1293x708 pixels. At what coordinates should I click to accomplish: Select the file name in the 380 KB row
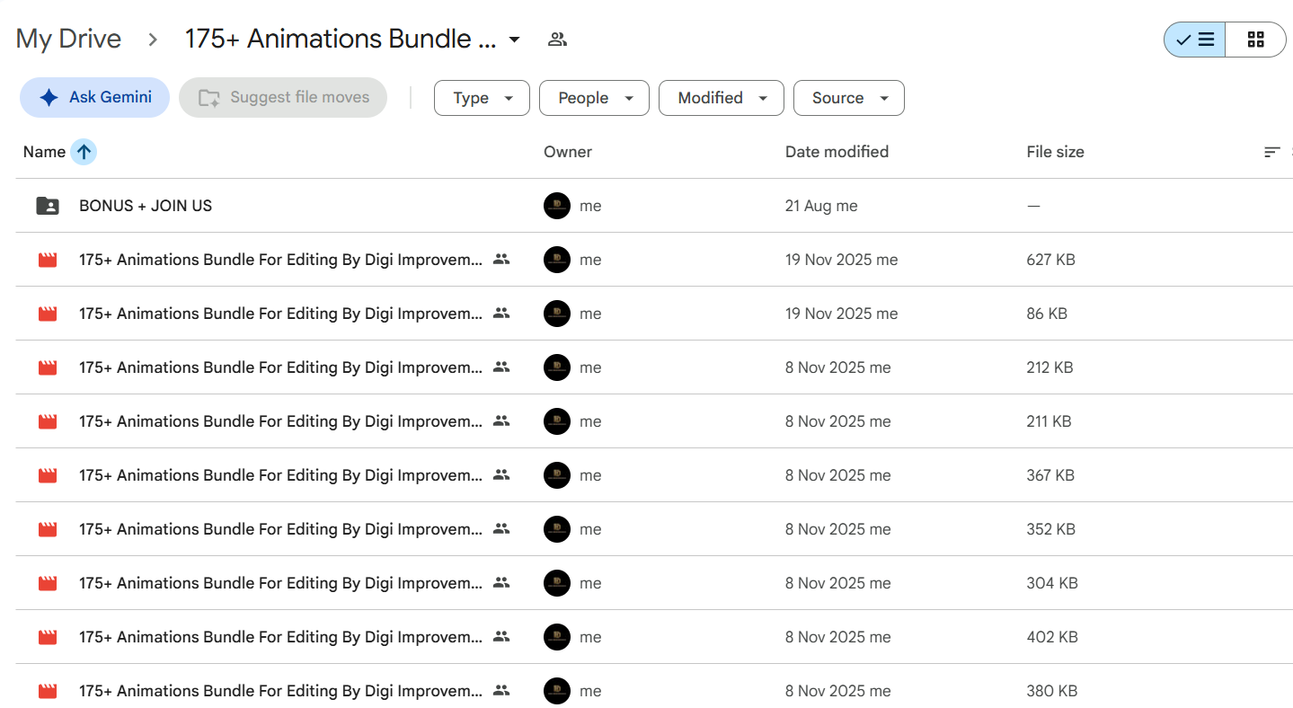click(x=280, y=691)
